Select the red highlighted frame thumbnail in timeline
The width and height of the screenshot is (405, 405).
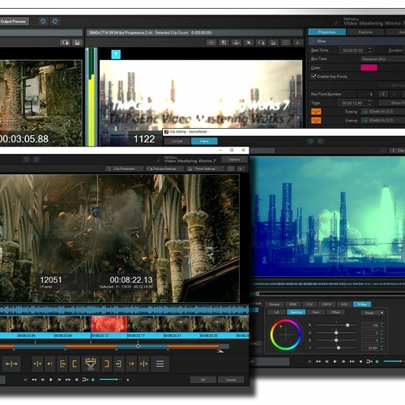pos(109,324)
